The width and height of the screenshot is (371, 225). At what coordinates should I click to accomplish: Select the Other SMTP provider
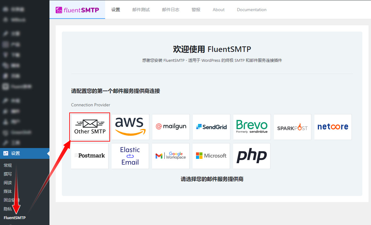[90, 127]
